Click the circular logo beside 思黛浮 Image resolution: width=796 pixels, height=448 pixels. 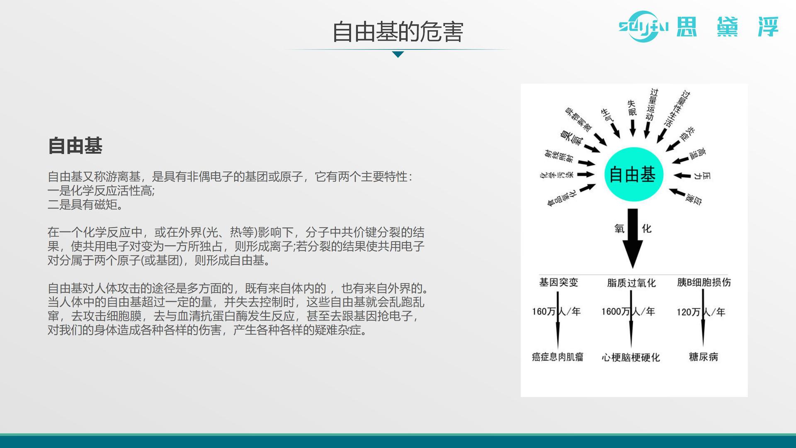click(643, 27)
